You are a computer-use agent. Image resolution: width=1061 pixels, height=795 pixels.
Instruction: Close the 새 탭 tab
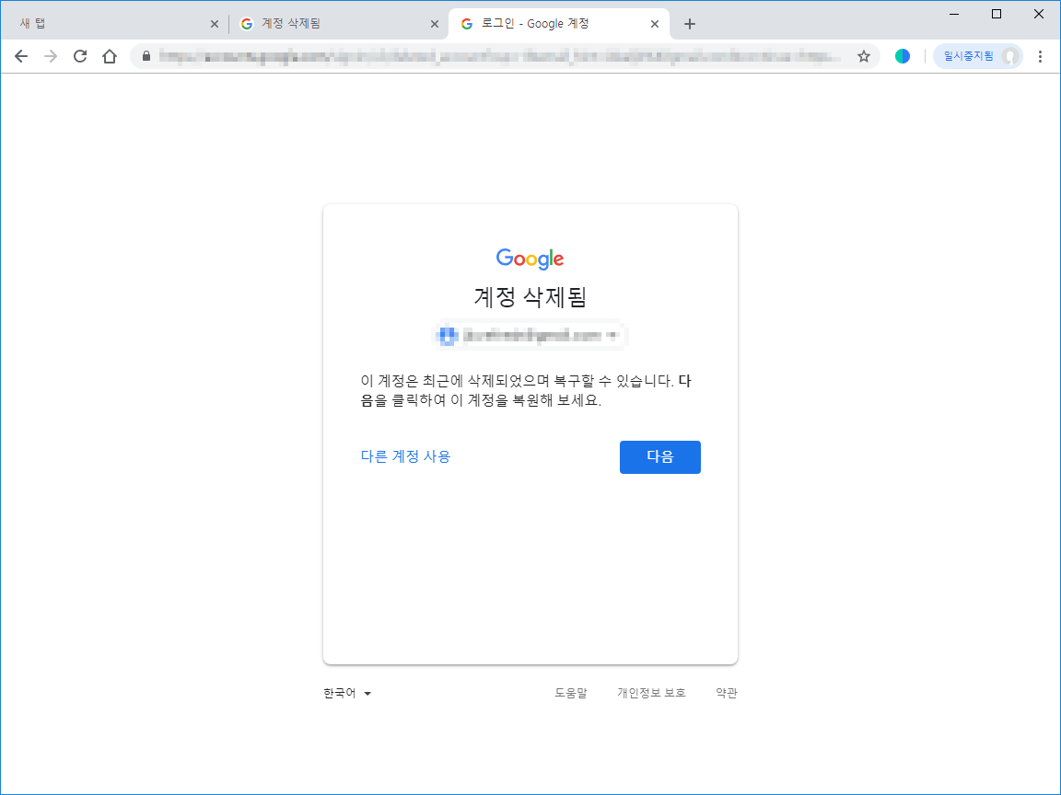pos(215,24)
